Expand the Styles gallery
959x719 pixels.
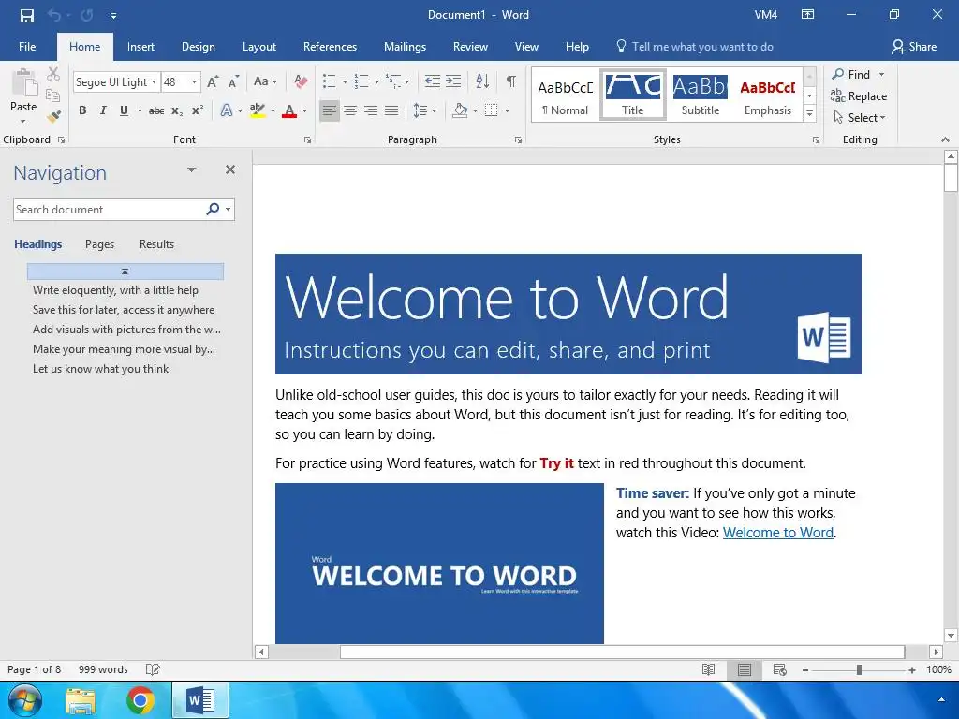(x=810, y=113)
